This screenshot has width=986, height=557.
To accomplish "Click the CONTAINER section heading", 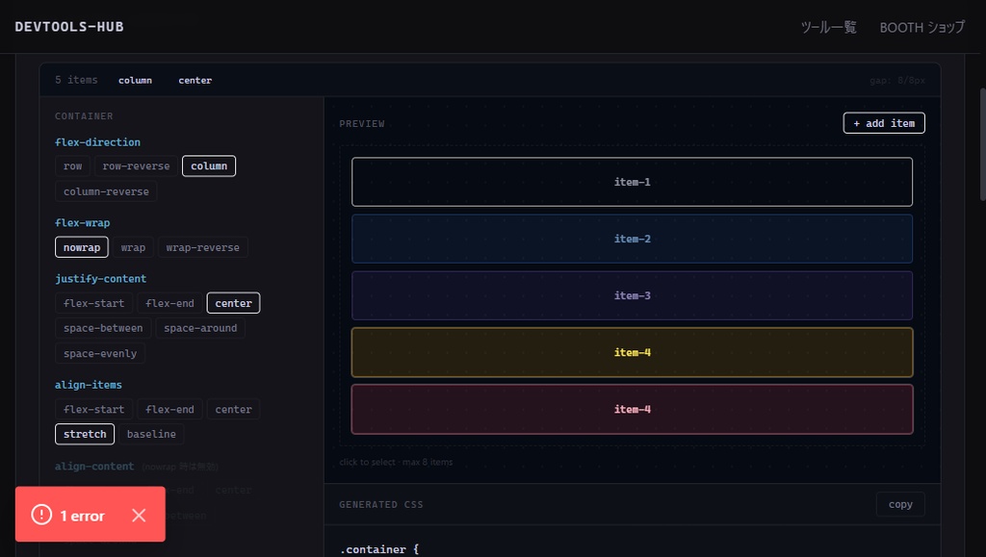I will point(84,116).
